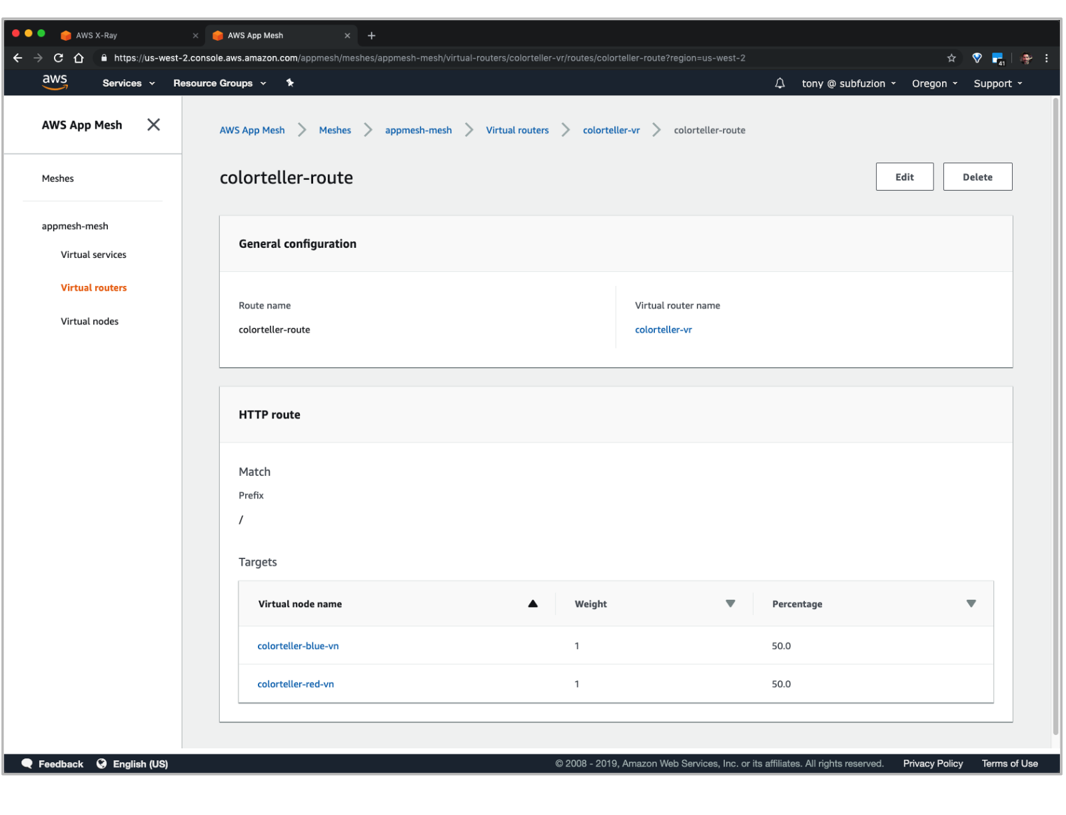
Task: Open the Terms of Use link
Action: pyautogui.click(x=1009, y=764)
